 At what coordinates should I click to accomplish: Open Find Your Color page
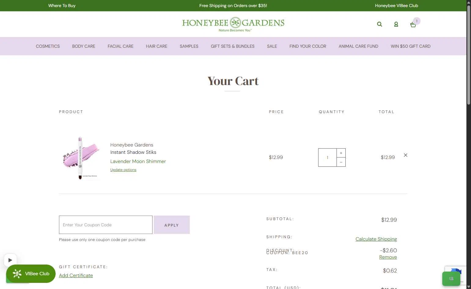308,46
